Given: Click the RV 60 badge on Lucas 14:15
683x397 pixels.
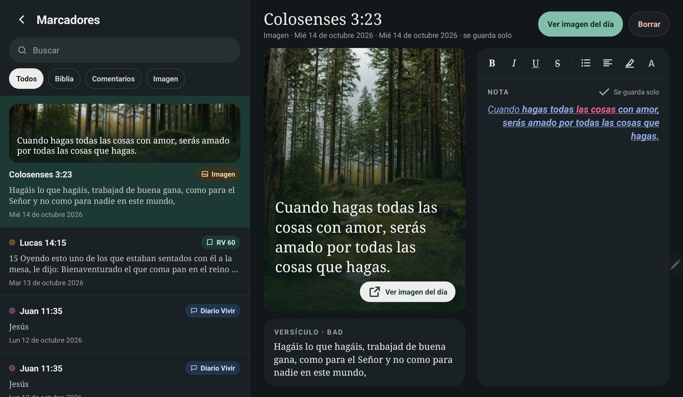Looking at the screenshot, I should tap(221, 242).
